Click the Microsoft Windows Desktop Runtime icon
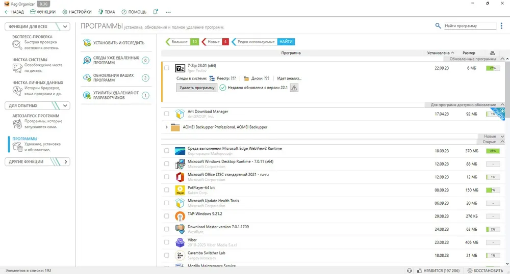The height and width of the screenshot is (274, 510). (180, 164)
